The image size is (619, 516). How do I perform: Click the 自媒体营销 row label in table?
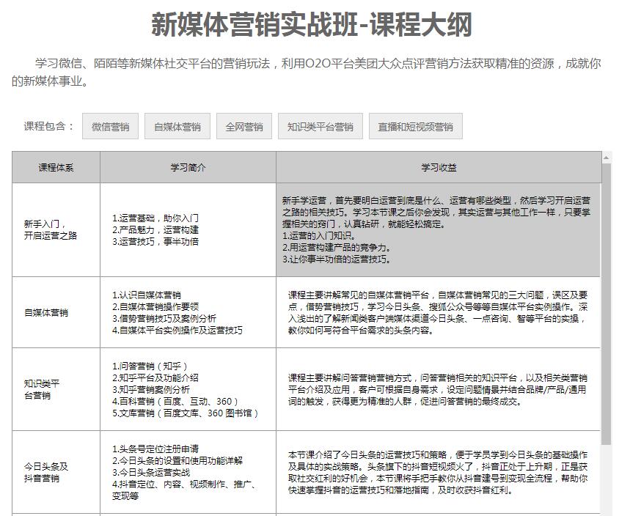point(46,312)
